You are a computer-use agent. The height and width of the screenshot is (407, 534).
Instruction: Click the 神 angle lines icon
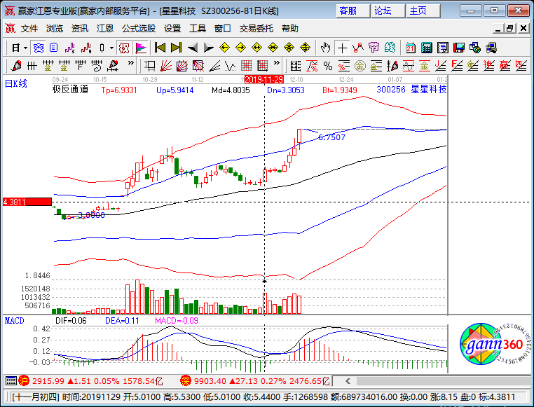[488, 66]
